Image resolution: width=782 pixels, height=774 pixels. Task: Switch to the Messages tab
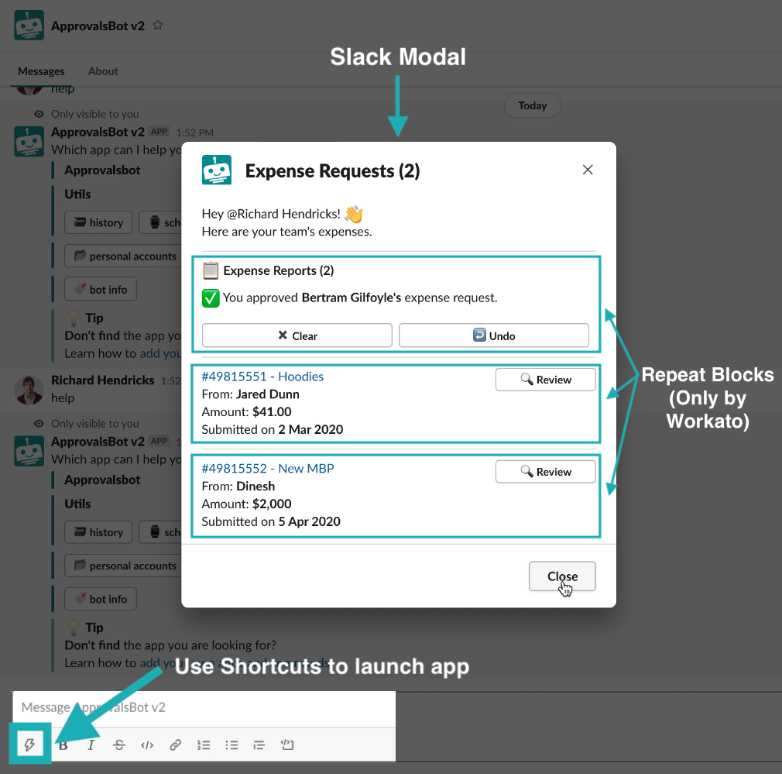(41, 71)
